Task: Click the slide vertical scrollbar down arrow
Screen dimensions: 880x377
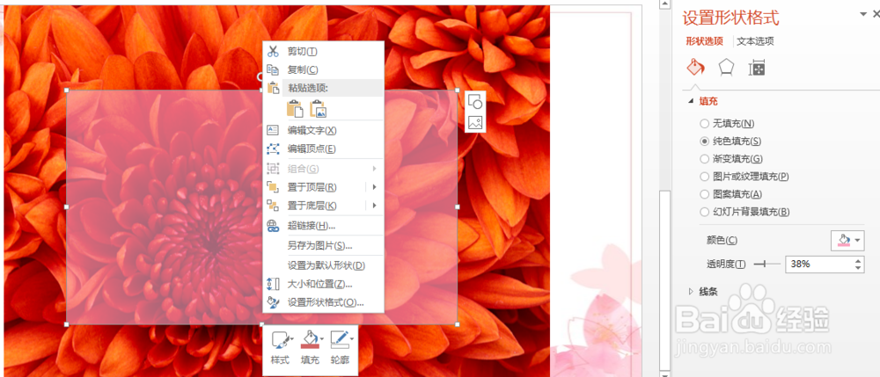Action: tap(665, 373)
